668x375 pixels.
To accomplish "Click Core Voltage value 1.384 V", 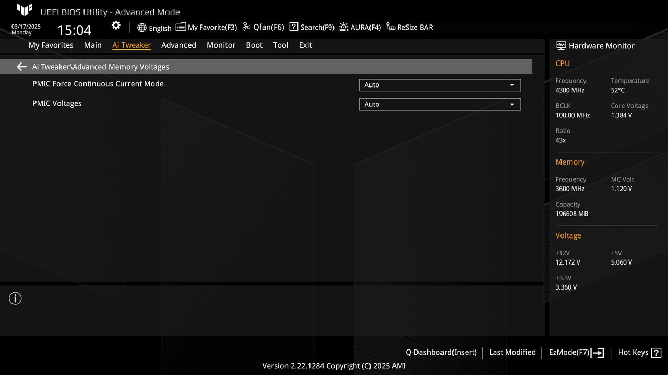I will 622,115.
